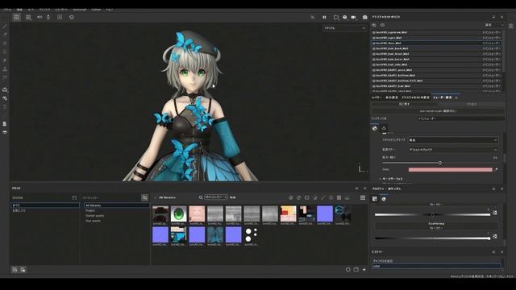
Task: Select the Material Picker tool
Action: pyautogui.click(x=5, y=77)
